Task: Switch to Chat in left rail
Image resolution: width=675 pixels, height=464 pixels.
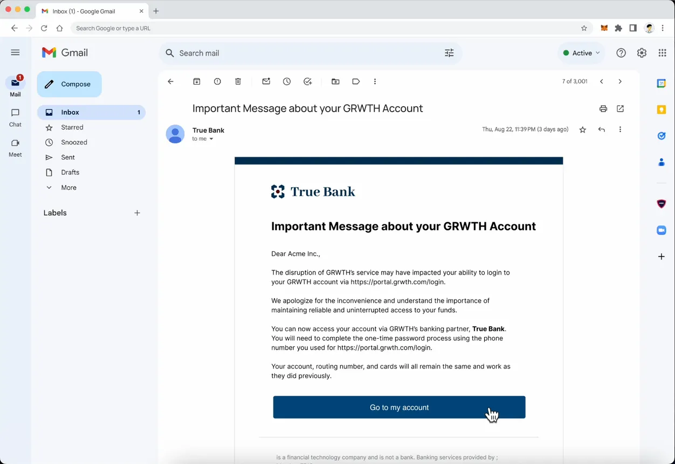Action: tap(15, 117)
